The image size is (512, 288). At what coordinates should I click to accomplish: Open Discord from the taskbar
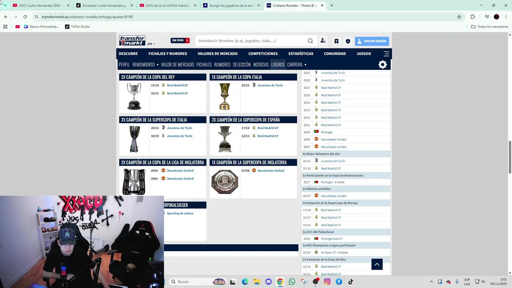tap(268, 282)
